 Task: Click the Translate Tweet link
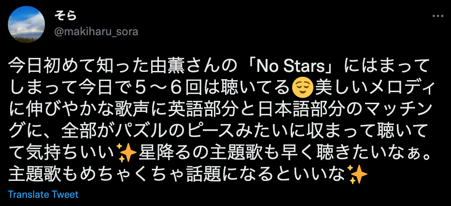click(43, 194)
